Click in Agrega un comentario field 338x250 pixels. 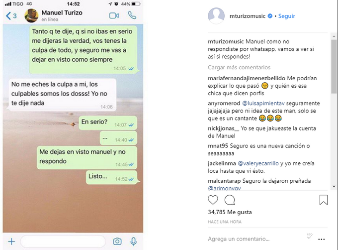[x=255, y=239]
